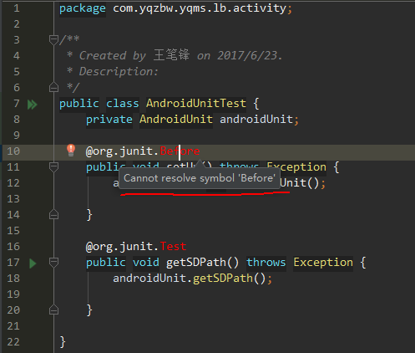Collapse the Javadoc comment at line 3
Screen dimensions: 415x353
53,39
